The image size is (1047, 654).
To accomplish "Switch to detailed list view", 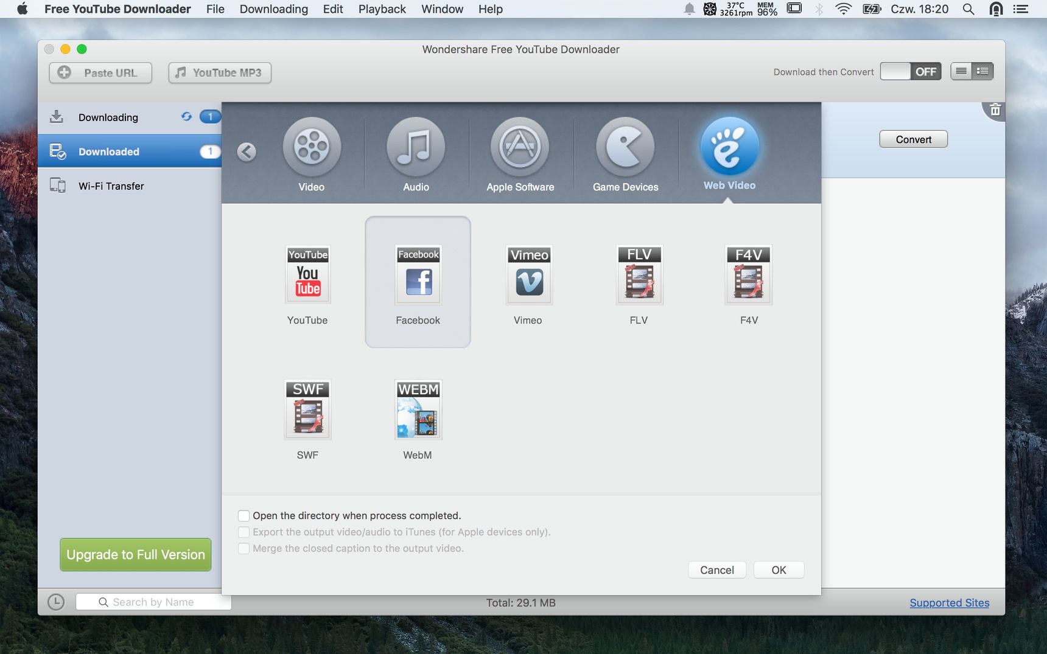I will [x=982, y=71].
